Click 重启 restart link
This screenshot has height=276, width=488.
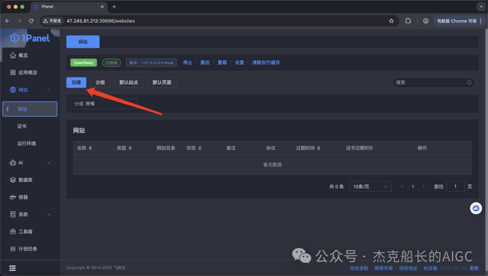point(205,62)
